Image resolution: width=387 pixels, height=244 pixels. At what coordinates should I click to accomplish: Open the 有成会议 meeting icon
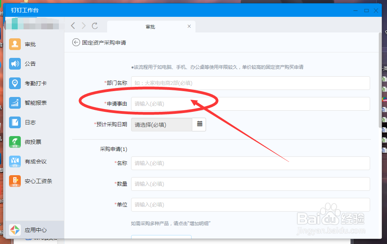click(15, 161)
